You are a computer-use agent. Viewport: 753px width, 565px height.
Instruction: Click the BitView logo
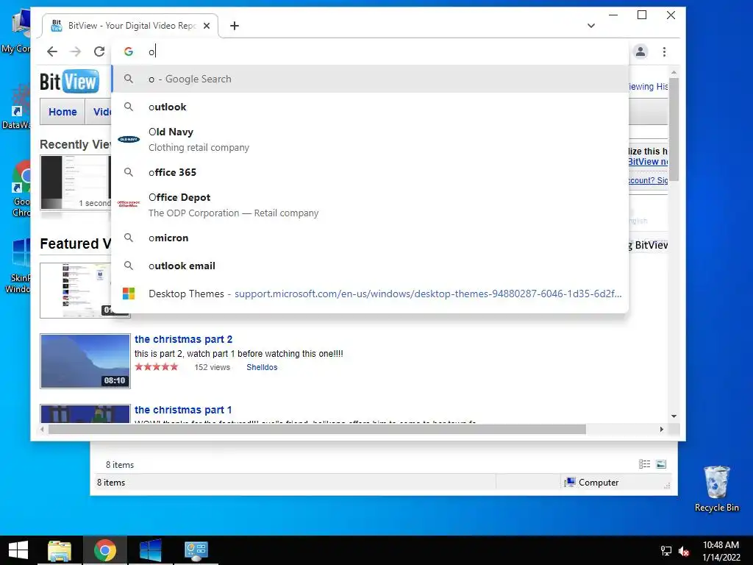click(x=69, y=82)
